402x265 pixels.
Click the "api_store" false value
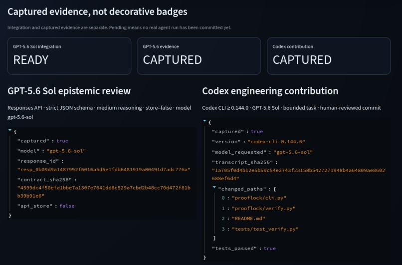pyautogui.click(x=67, y=206)
